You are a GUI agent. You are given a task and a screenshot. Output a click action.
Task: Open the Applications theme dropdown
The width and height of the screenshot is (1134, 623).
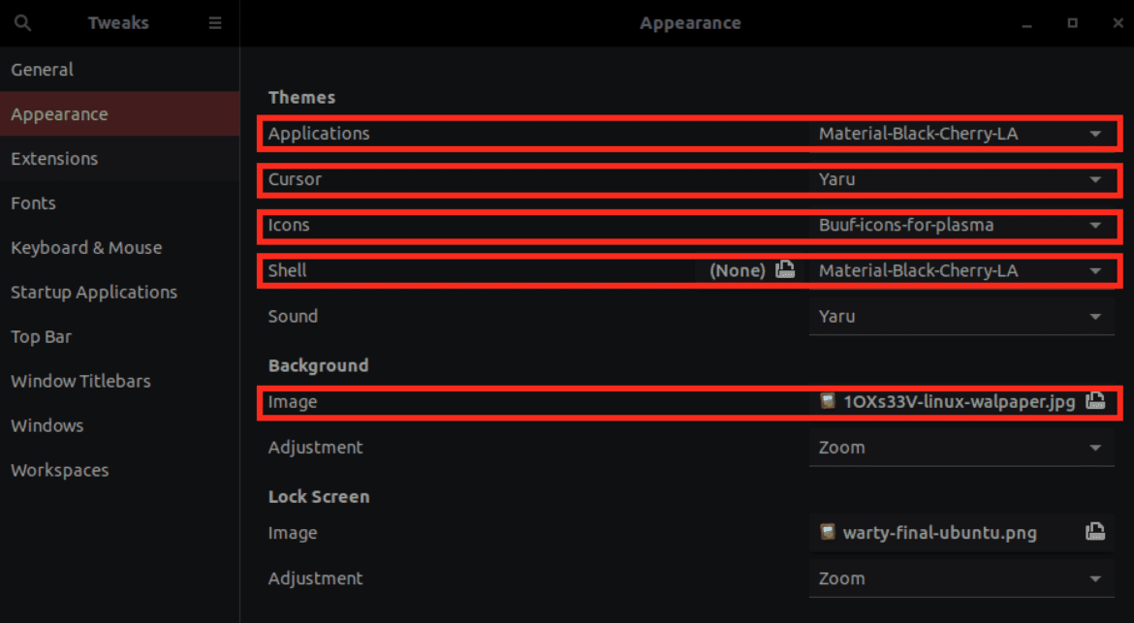click(x=961, y=133)
